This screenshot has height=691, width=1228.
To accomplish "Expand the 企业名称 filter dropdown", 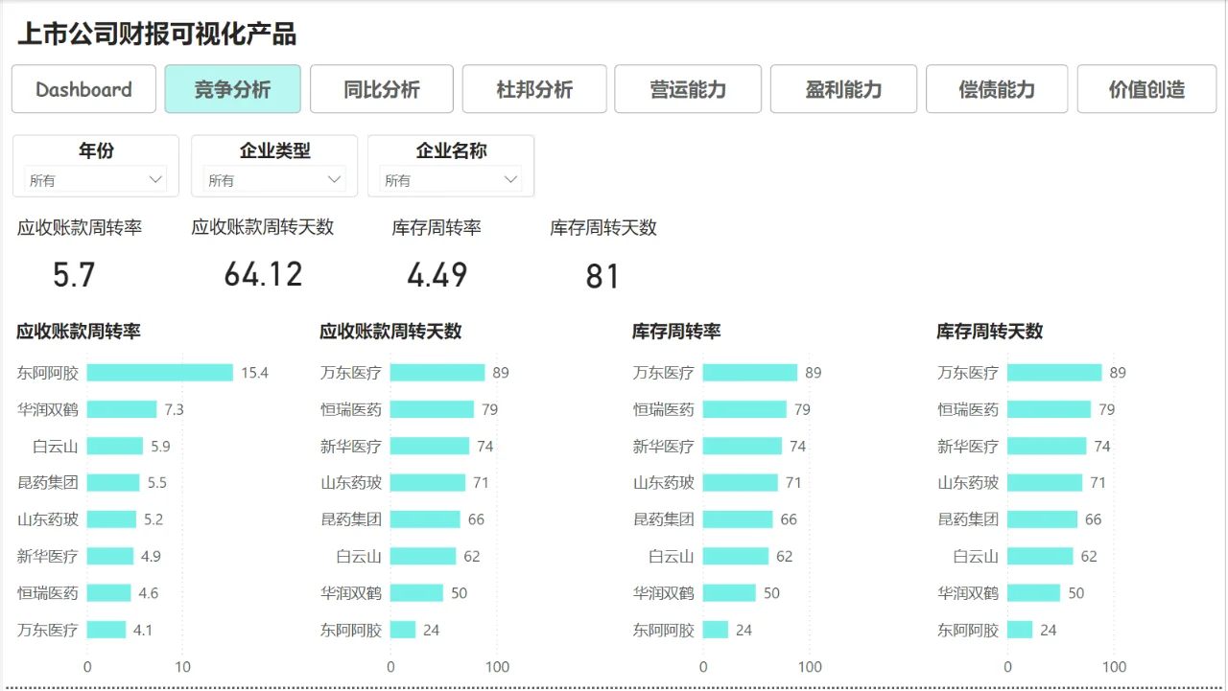I will click(x=451, y=179).
